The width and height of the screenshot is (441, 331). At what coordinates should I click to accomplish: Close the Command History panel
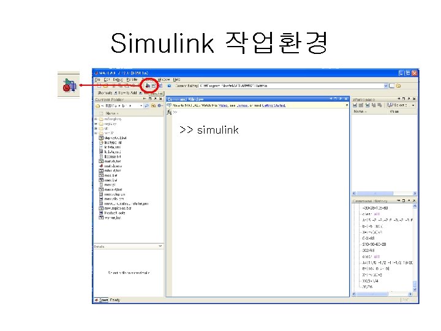pyautogui.click(x=414, y=200)
